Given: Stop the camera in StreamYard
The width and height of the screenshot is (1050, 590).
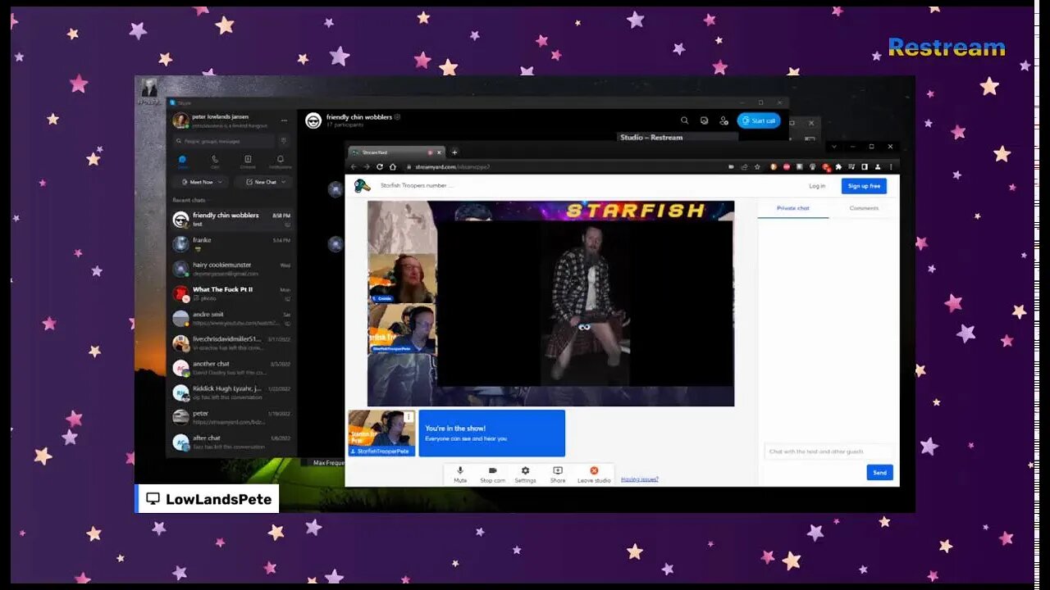Looking at the screenshot, I should [x=492, y=474].
